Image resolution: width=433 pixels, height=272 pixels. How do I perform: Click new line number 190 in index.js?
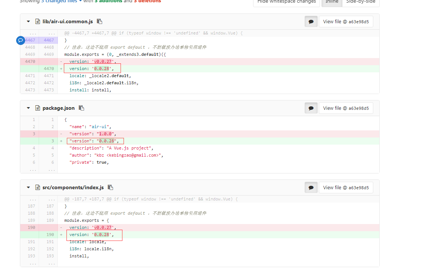pos(50,235)
